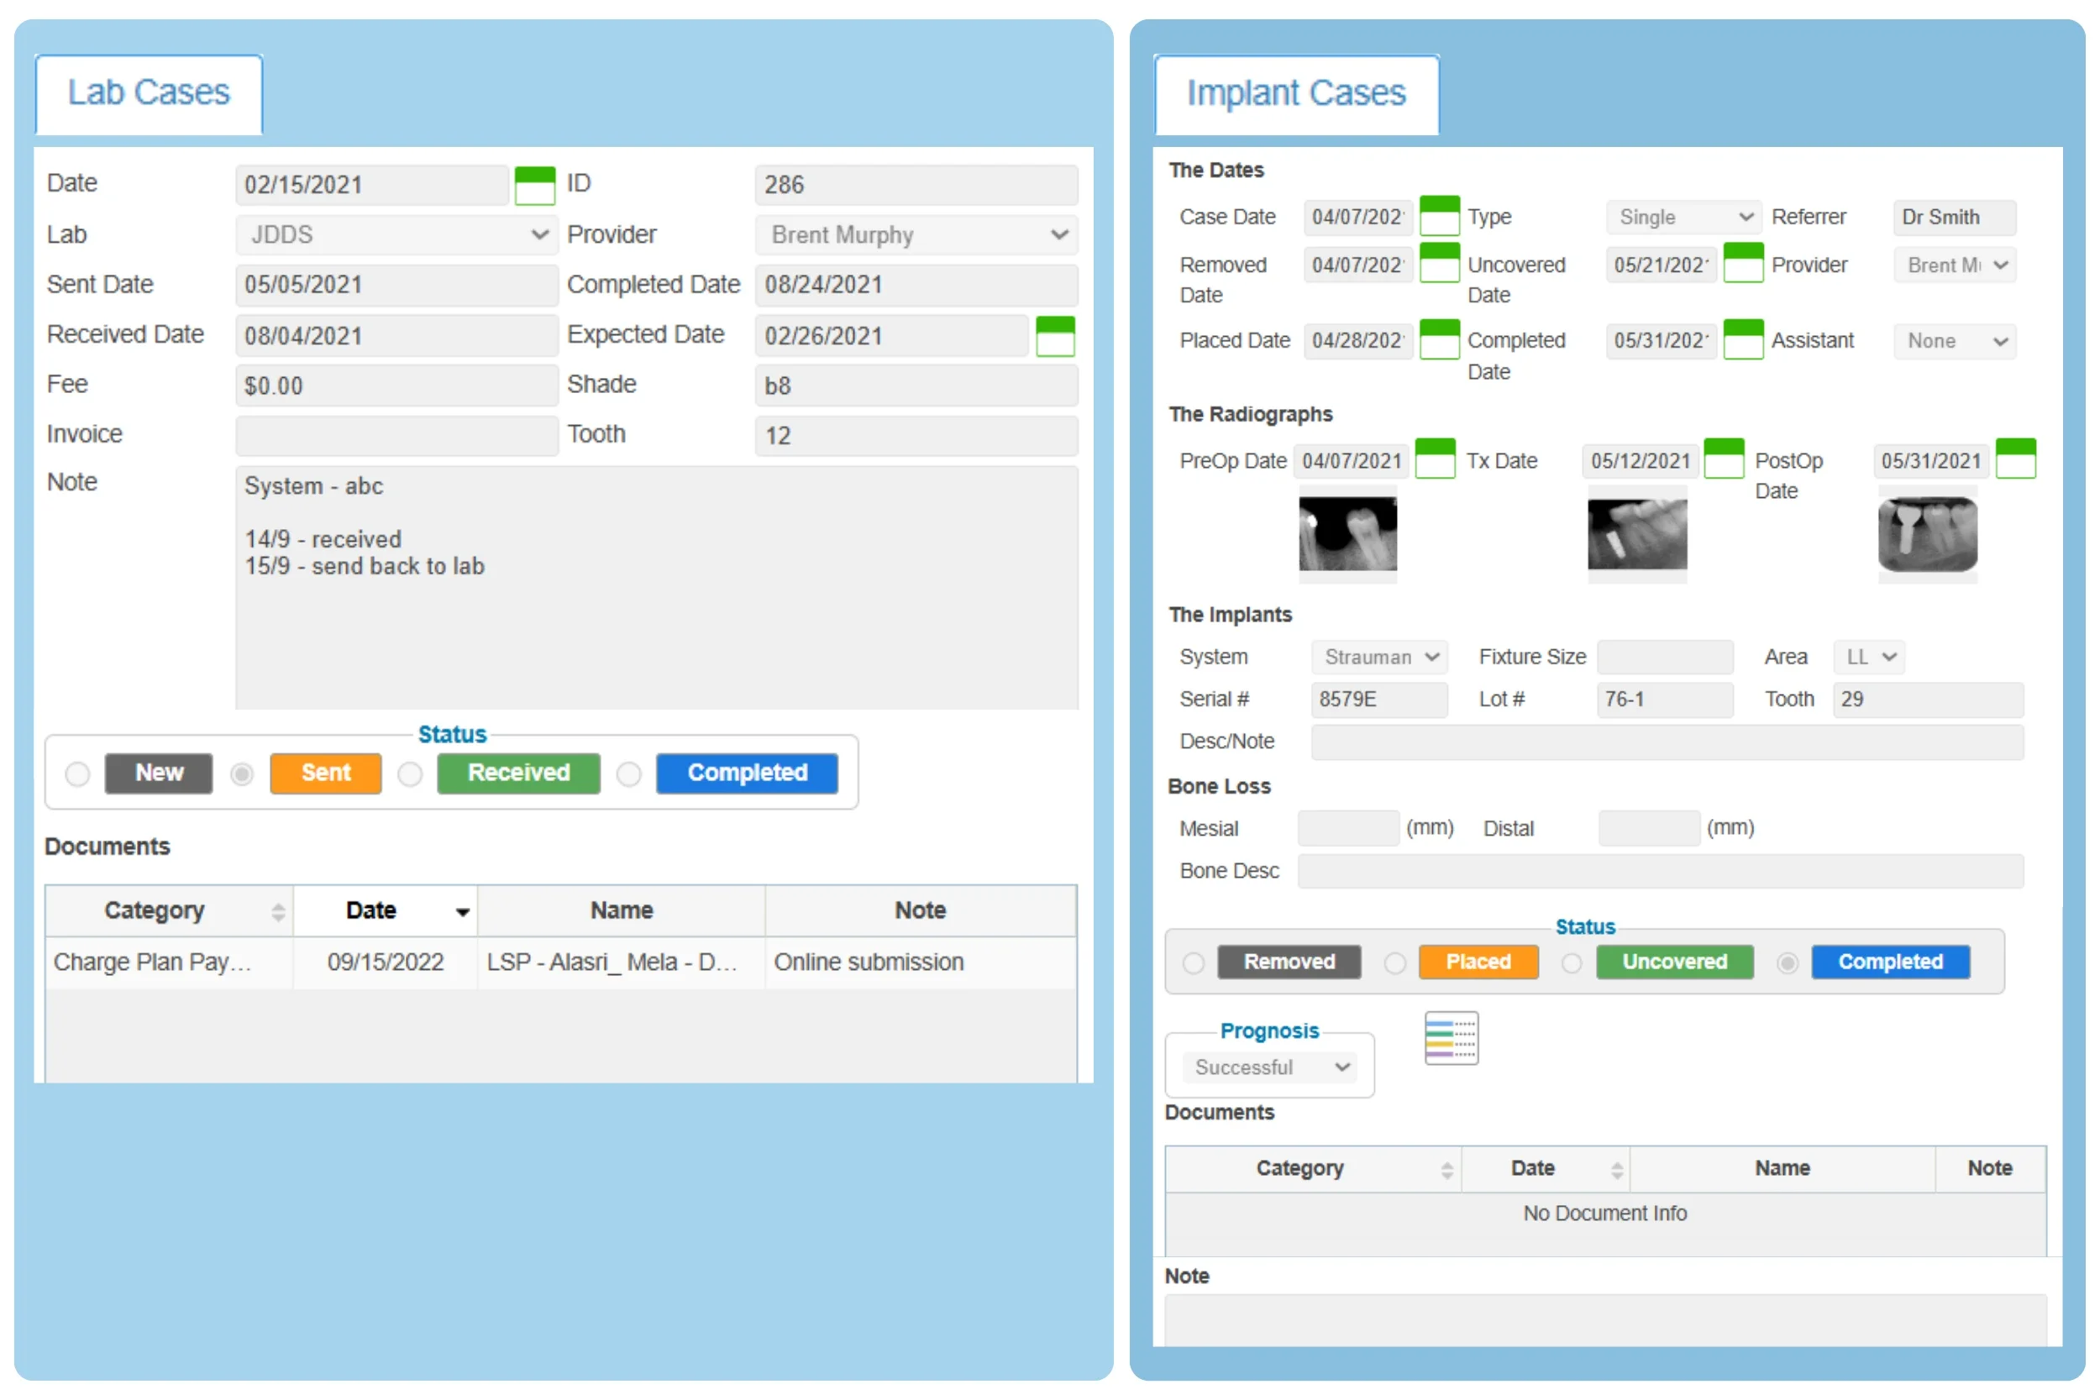Click the Completed status button
Screen dimensions: 2100x1400
pyautogui.click(x=747, y=773)
